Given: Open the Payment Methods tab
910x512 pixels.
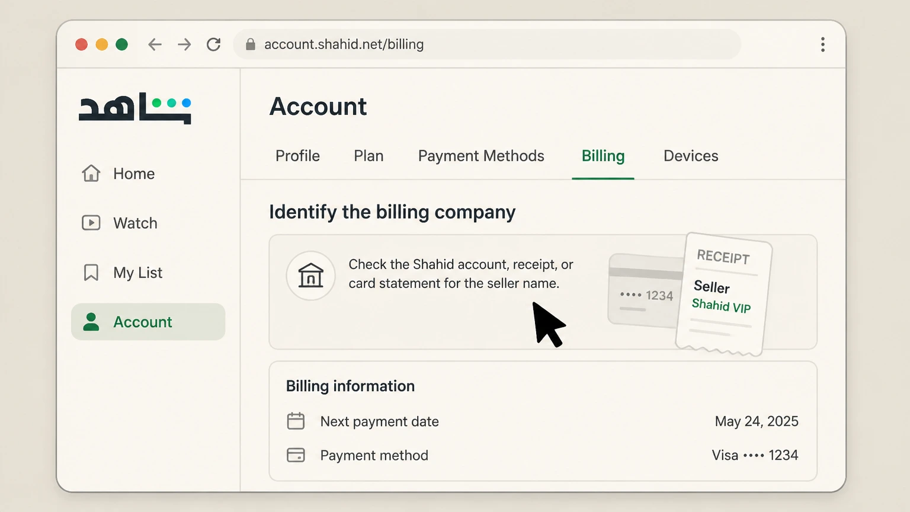Looking at the screenshot, I should tap(481, 156).
